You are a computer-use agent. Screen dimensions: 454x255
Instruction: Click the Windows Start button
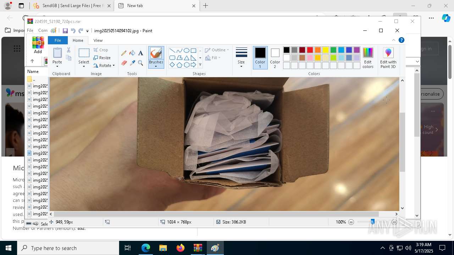tap(9, 248)
